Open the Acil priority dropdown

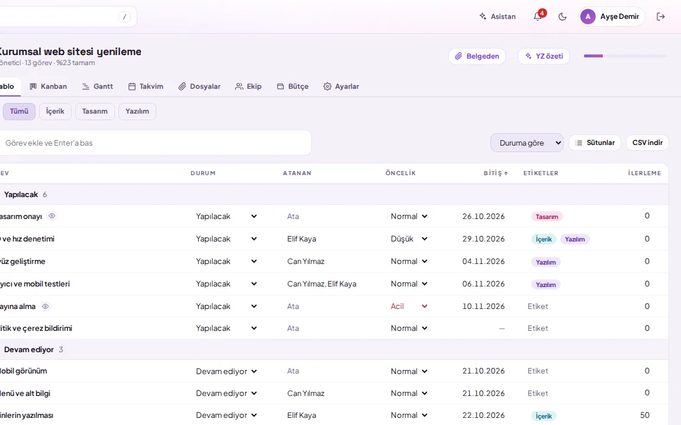point(409,306)
